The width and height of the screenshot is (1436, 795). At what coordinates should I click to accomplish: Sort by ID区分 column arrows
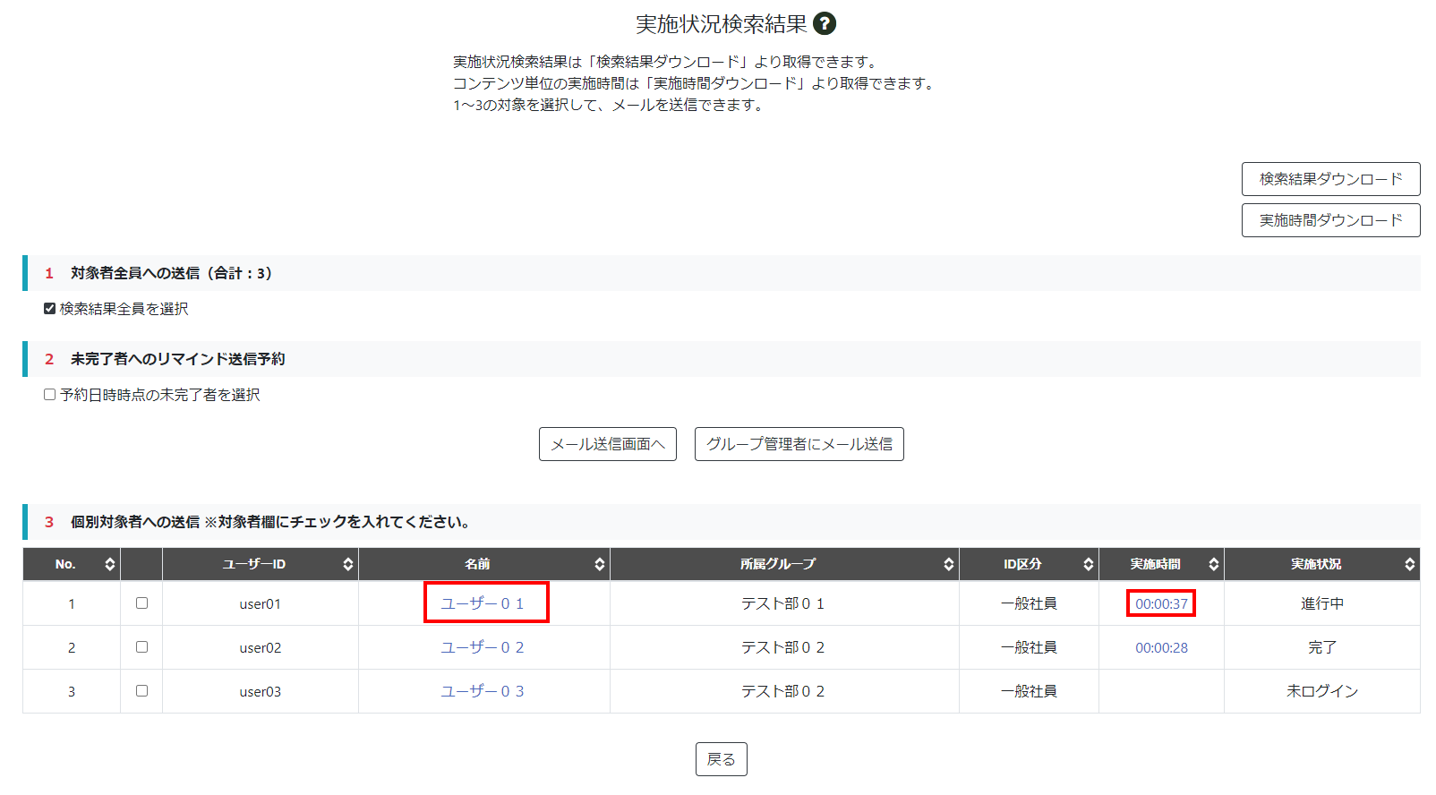pyautogui.click(x=1088, y=564)
